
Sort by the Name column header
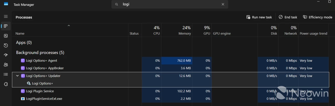coord(20,34)
